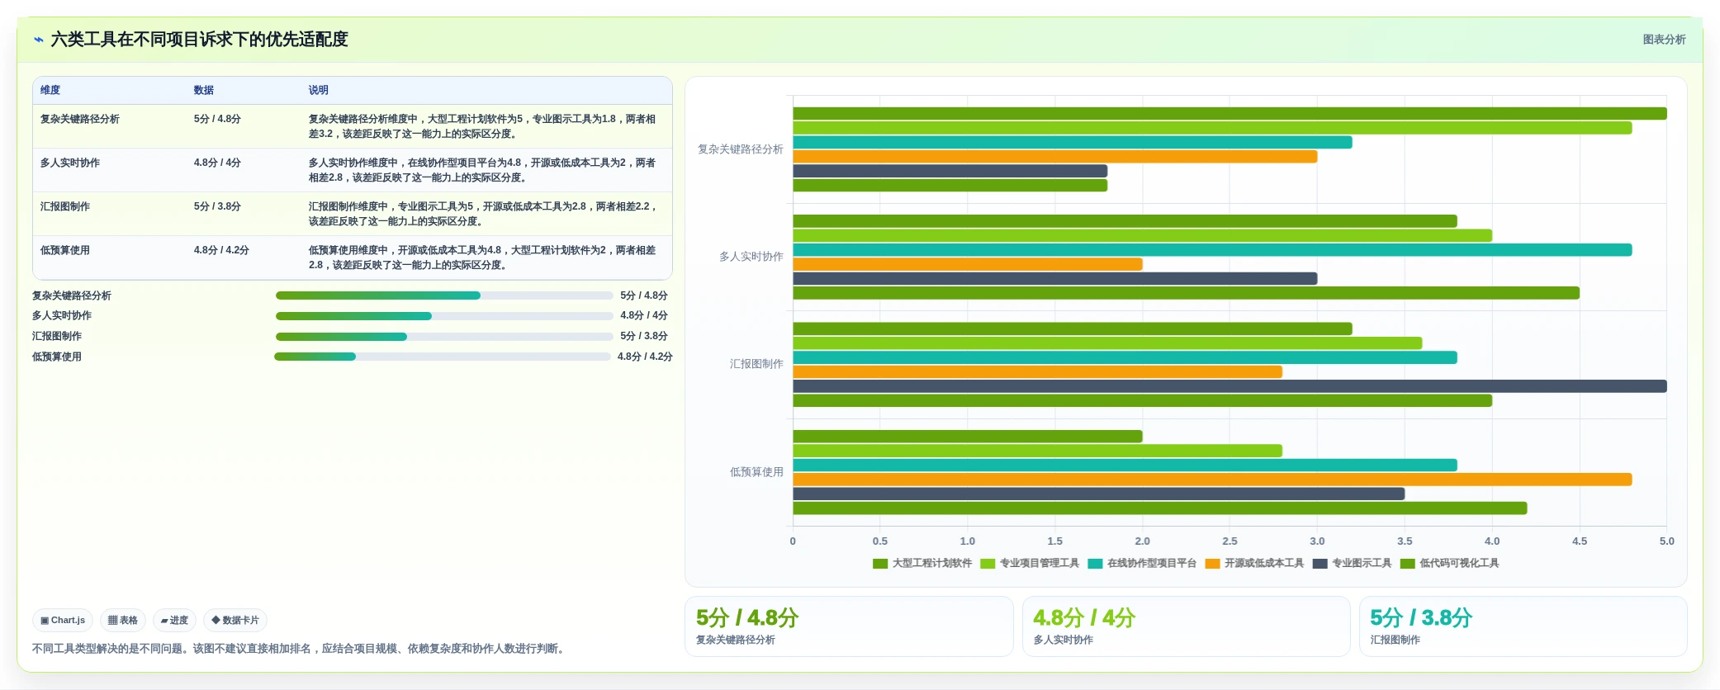Click the blue icon beside the panel title
1720x690 pixels.
(x=38, y=40)
